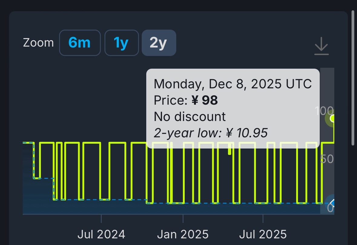Click the 2-year low ¥ 10.95 text
357x245 pixels.
click(211, 133)
